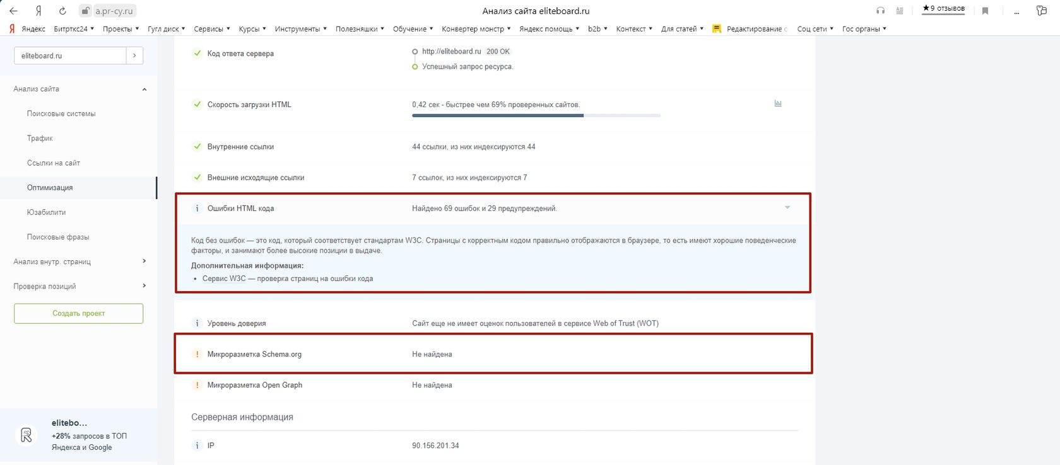Select Поисковые фразы in the sidebar
This screenshot has height=465, width=1060.
pos(58,237)
